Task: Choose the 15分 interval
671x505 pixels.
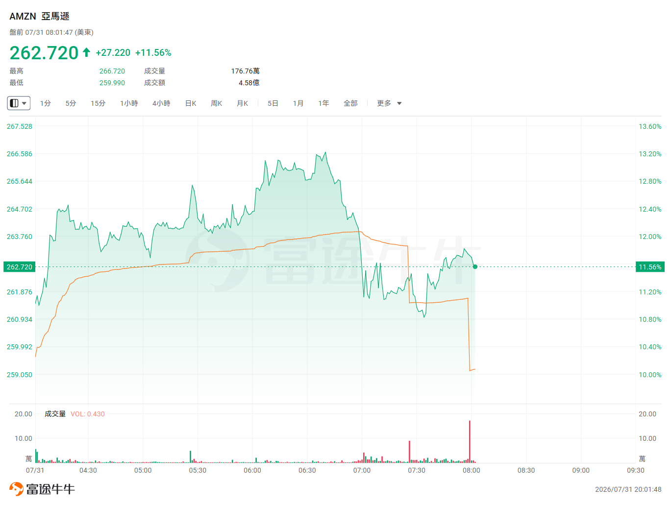Action: 98,103
